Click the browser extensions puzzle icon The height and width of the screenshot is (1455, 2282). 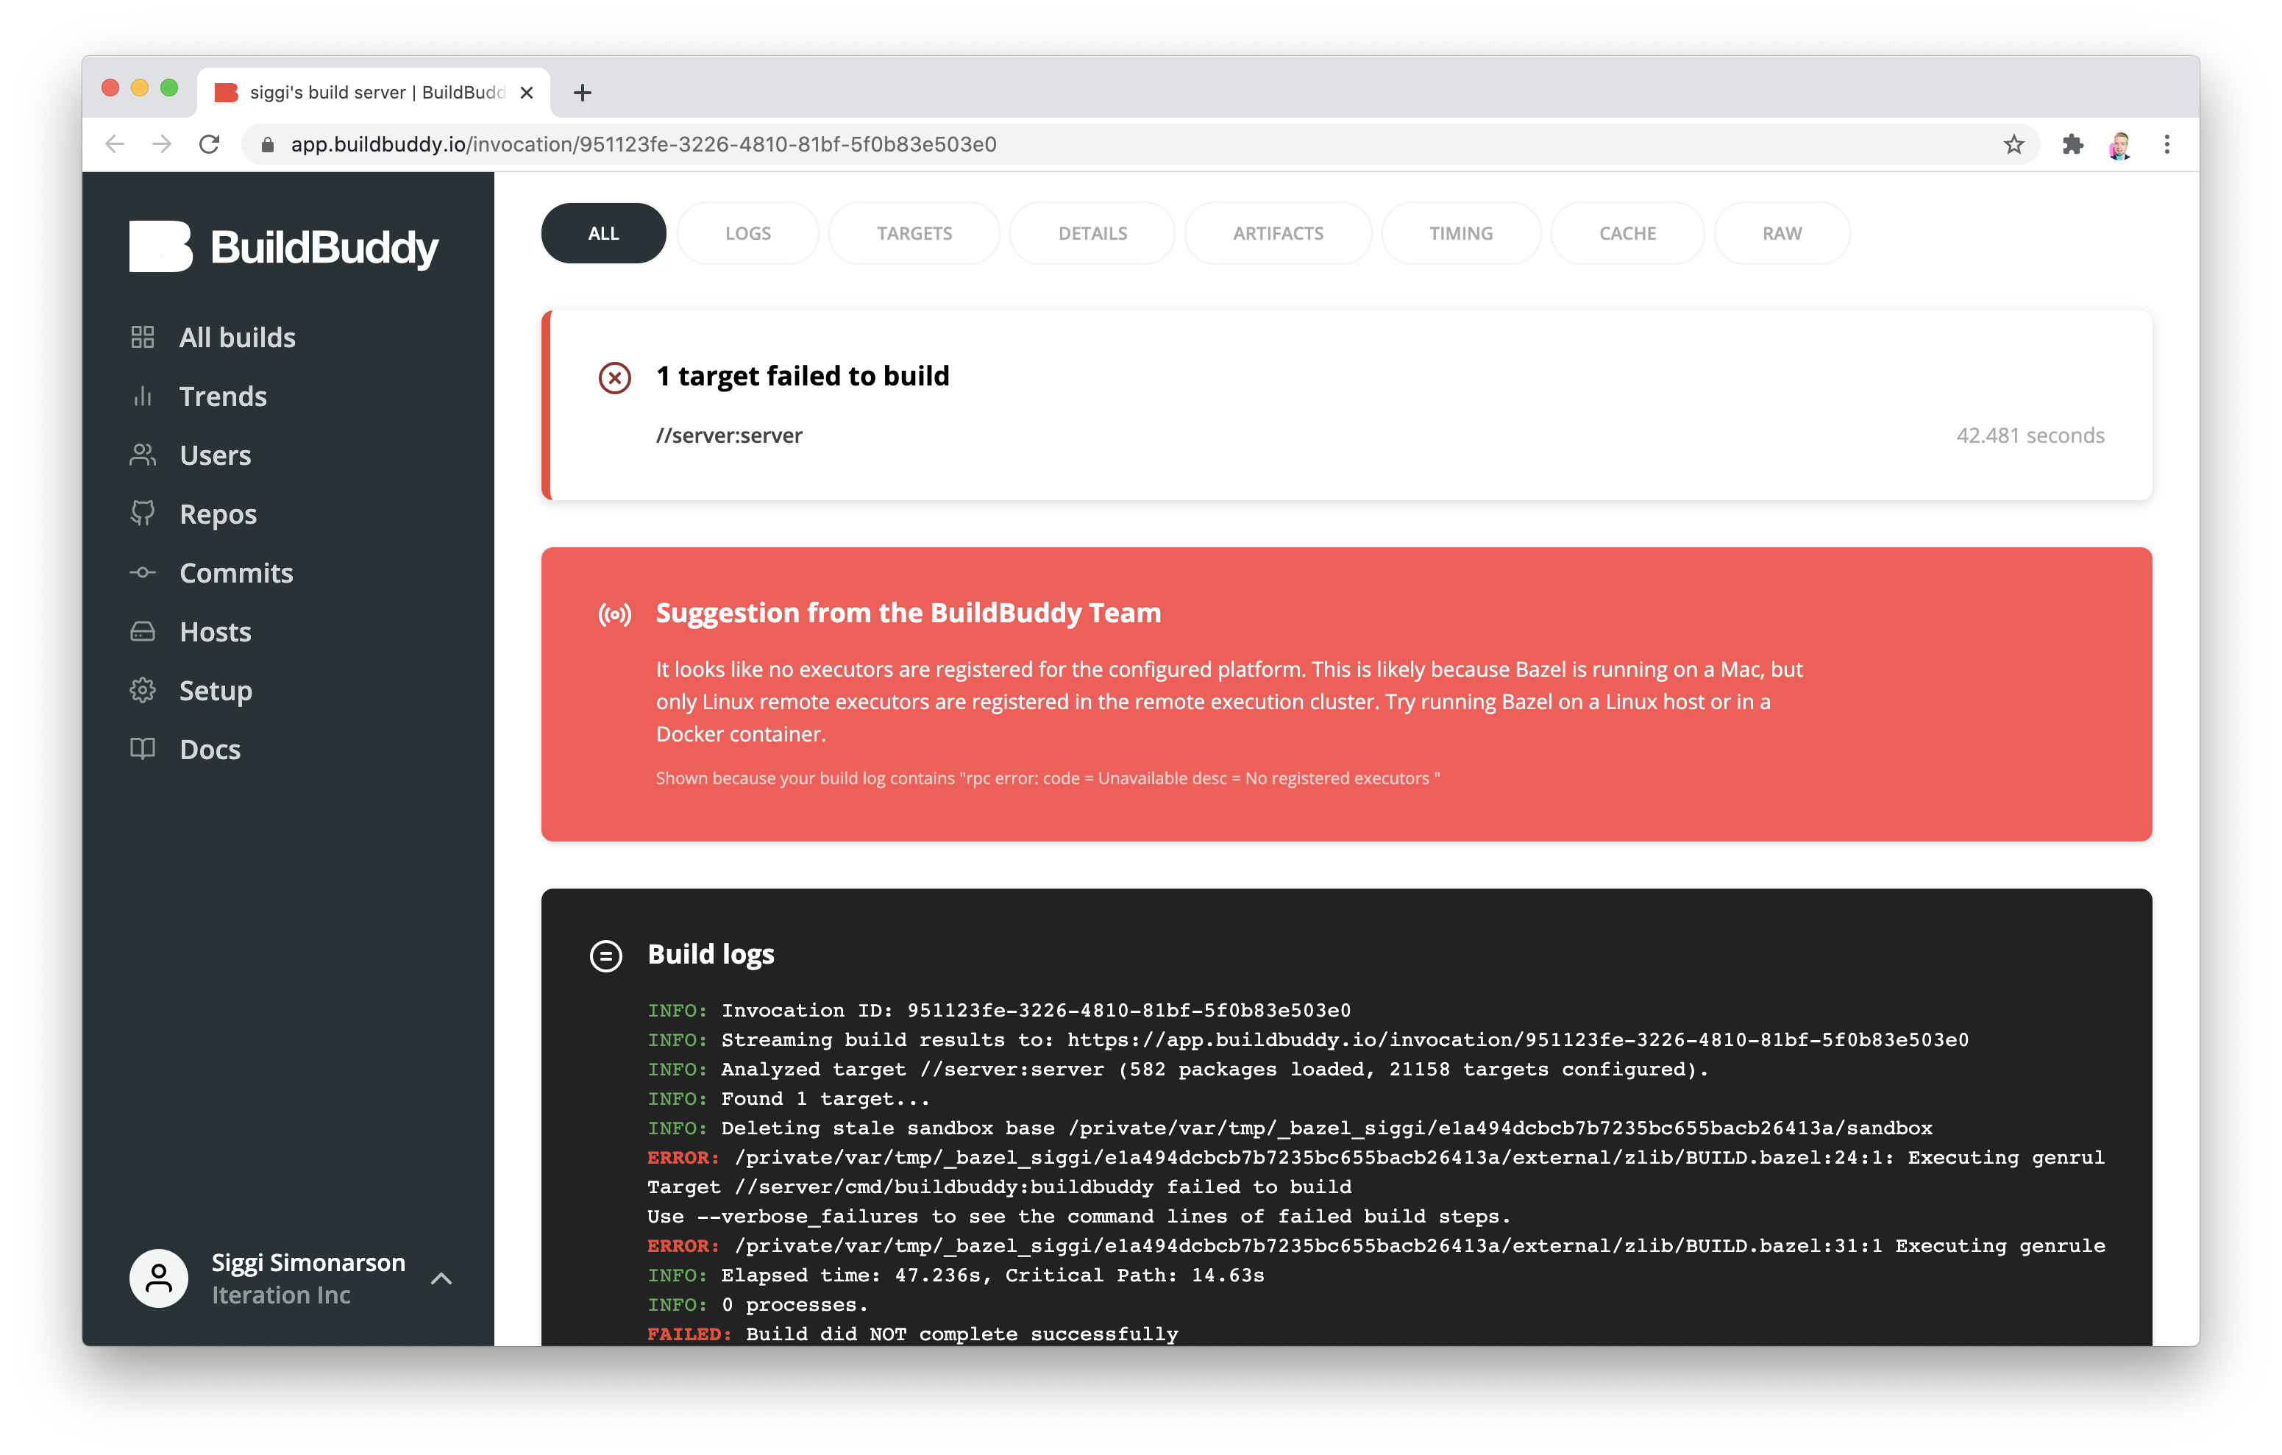[x=2072, y=144]
